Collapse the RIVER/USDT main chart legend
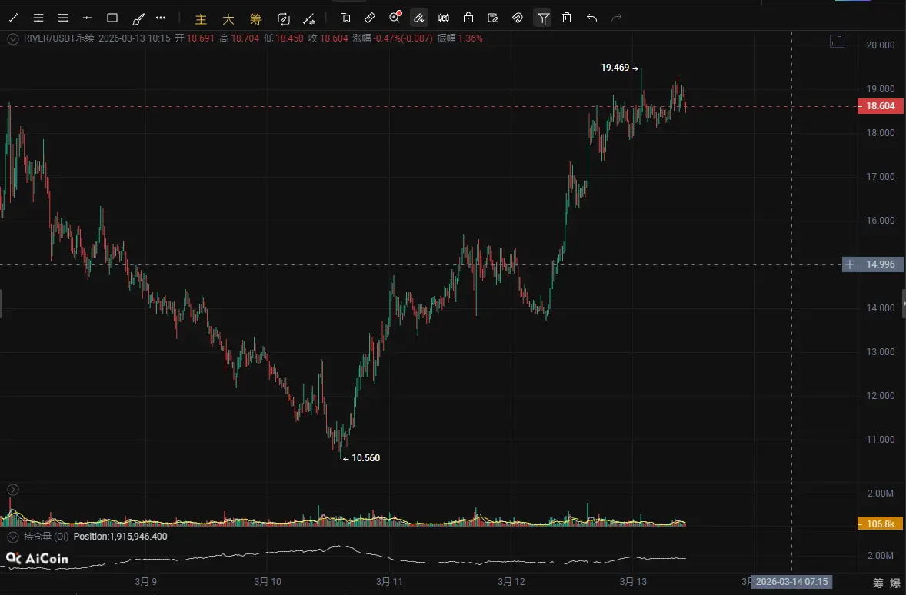 click(13, 38)
